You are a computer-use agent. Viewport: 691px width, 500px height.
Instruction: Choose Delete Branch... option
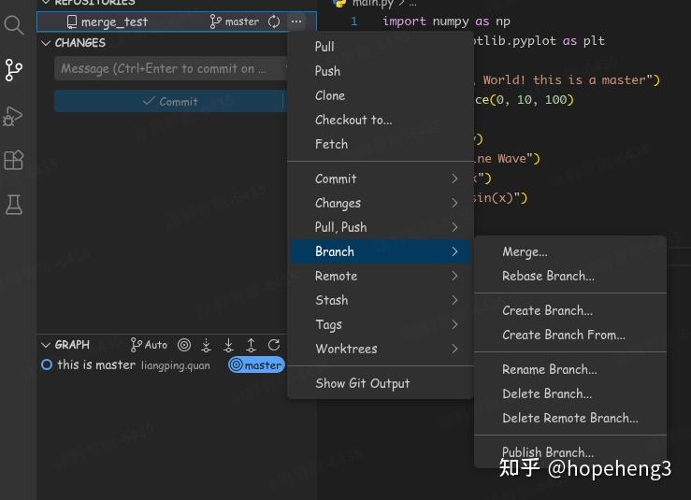(570, 393)
